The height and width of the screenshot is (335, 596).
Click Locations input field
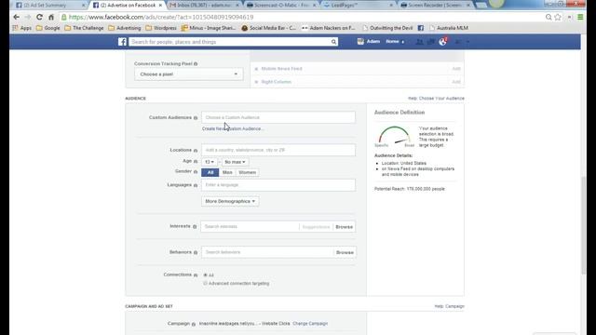(x=278, y=150)
